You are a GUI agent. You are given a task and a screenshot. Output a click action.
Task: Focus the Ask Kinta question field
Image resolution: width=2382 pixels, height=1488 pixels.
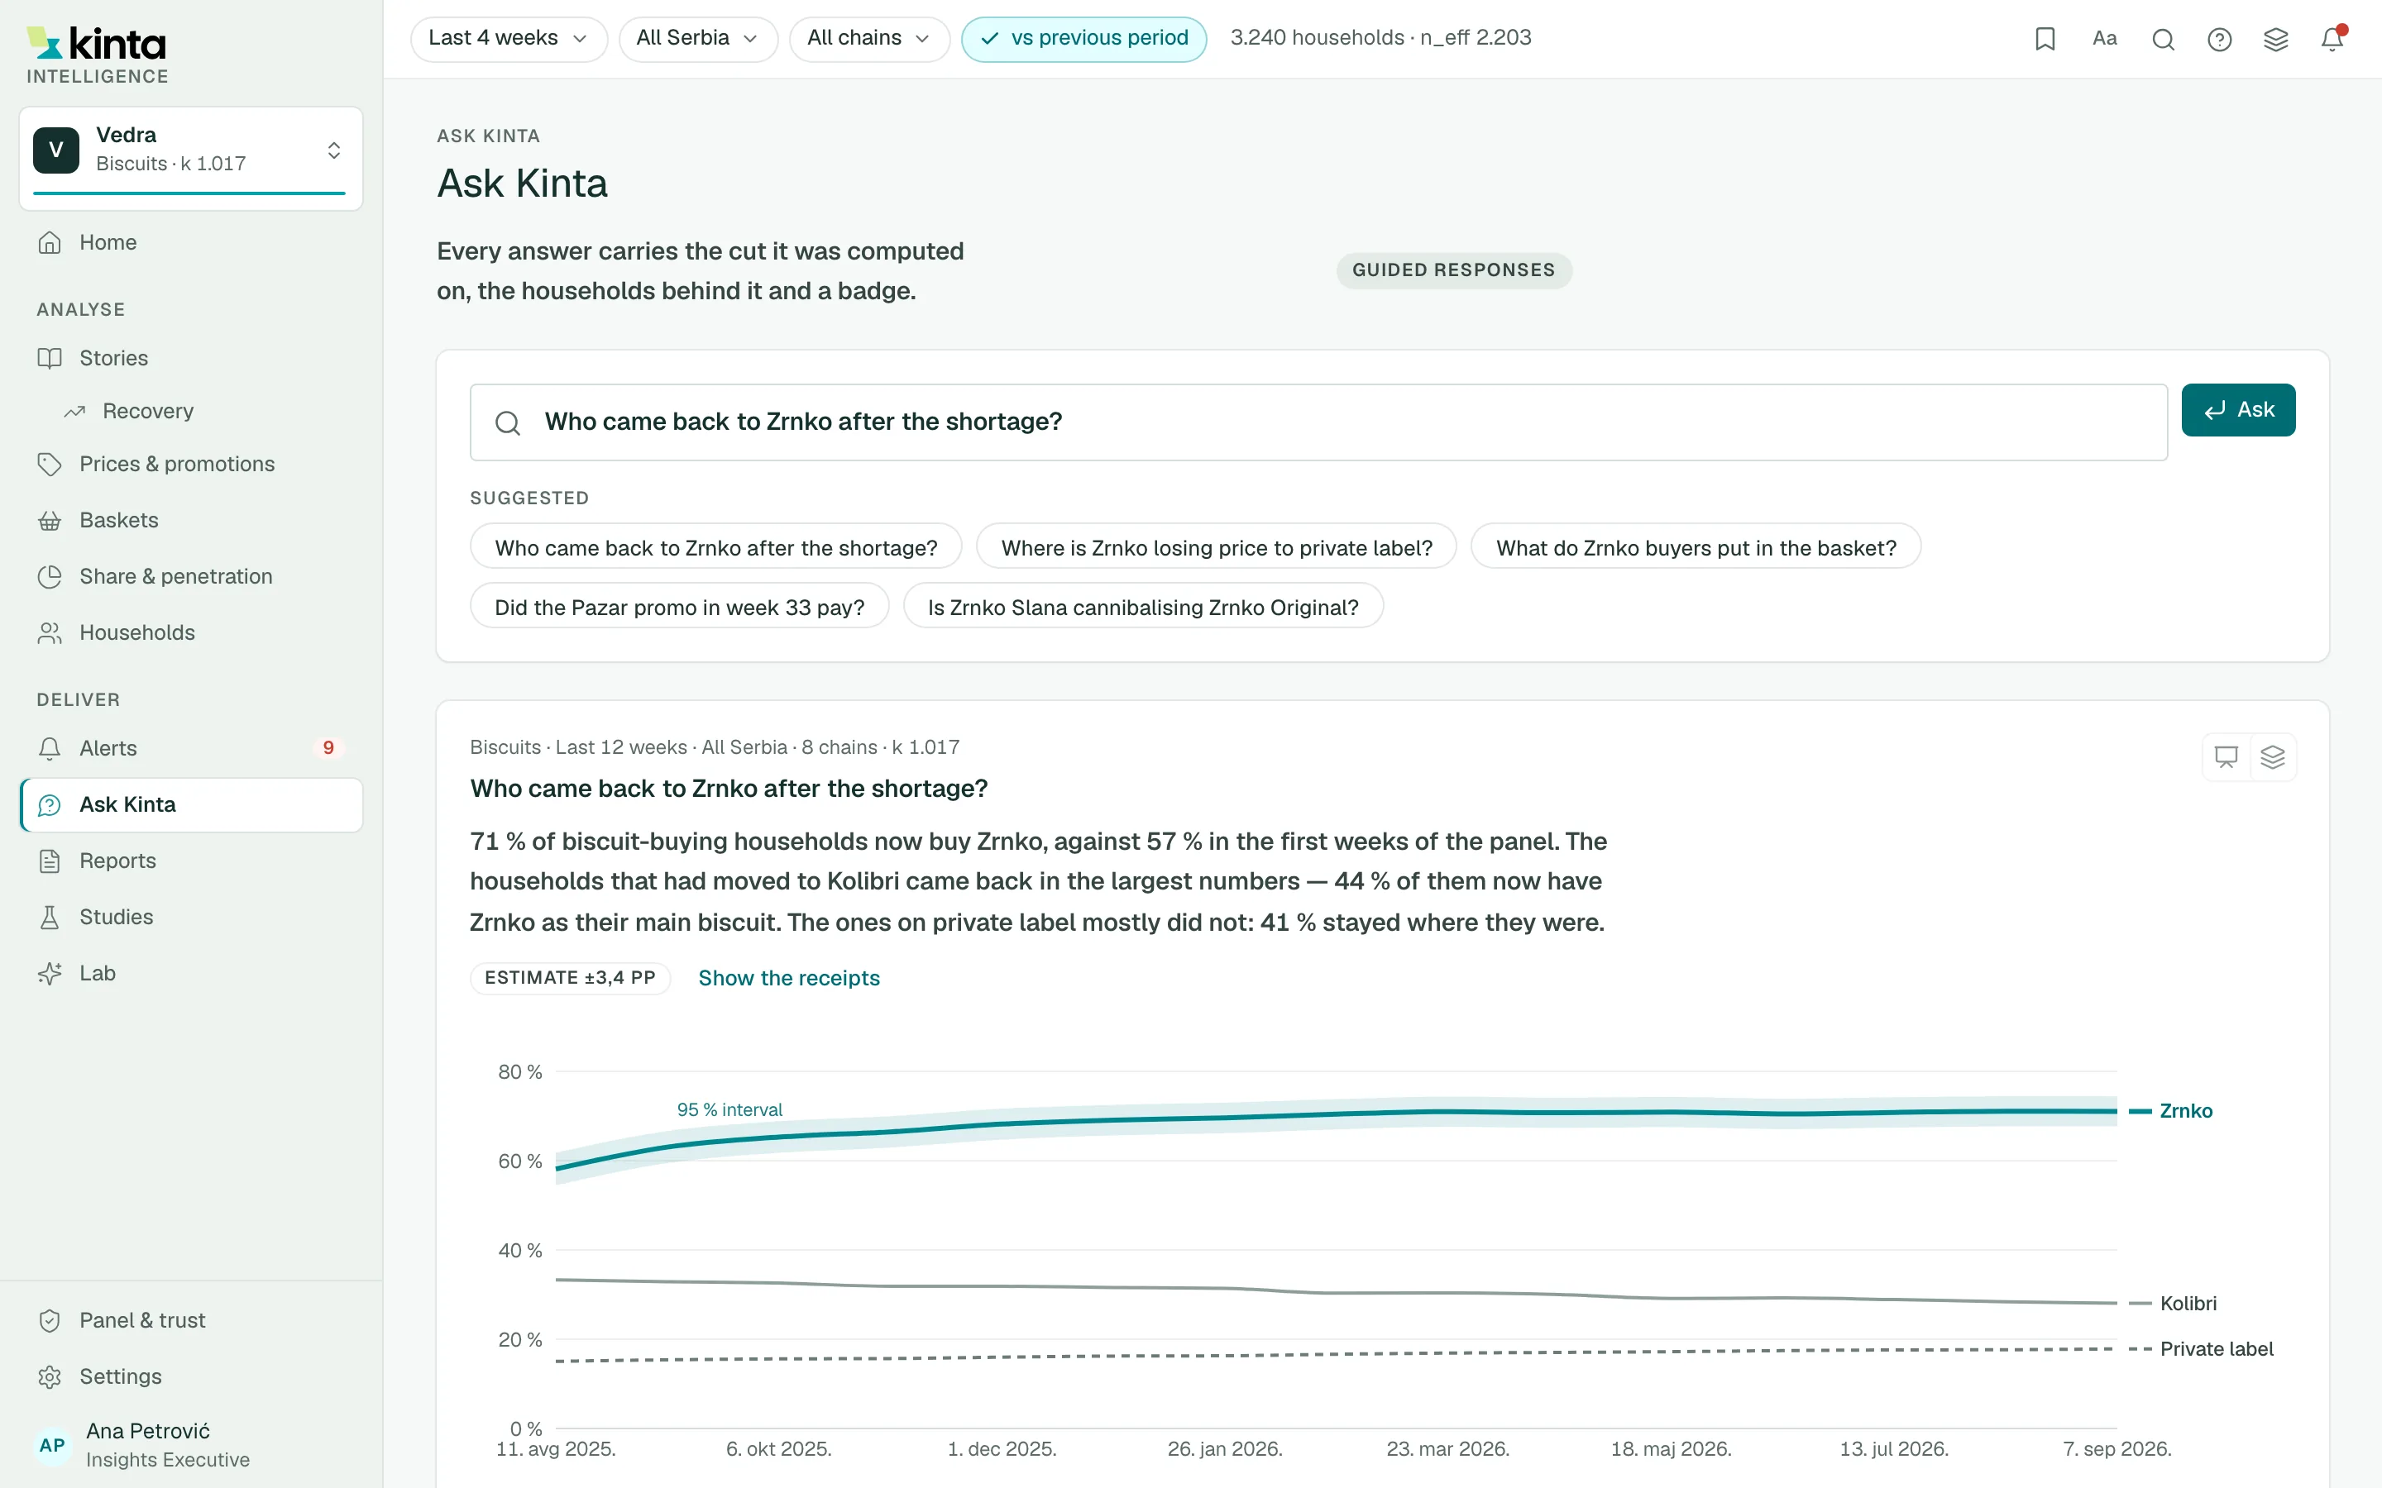coord(1318,422)
